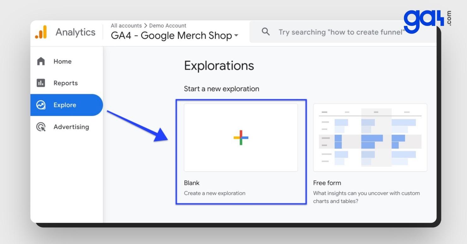
Task: Click the colorful plus icon
Action: [x=241, y=138]
